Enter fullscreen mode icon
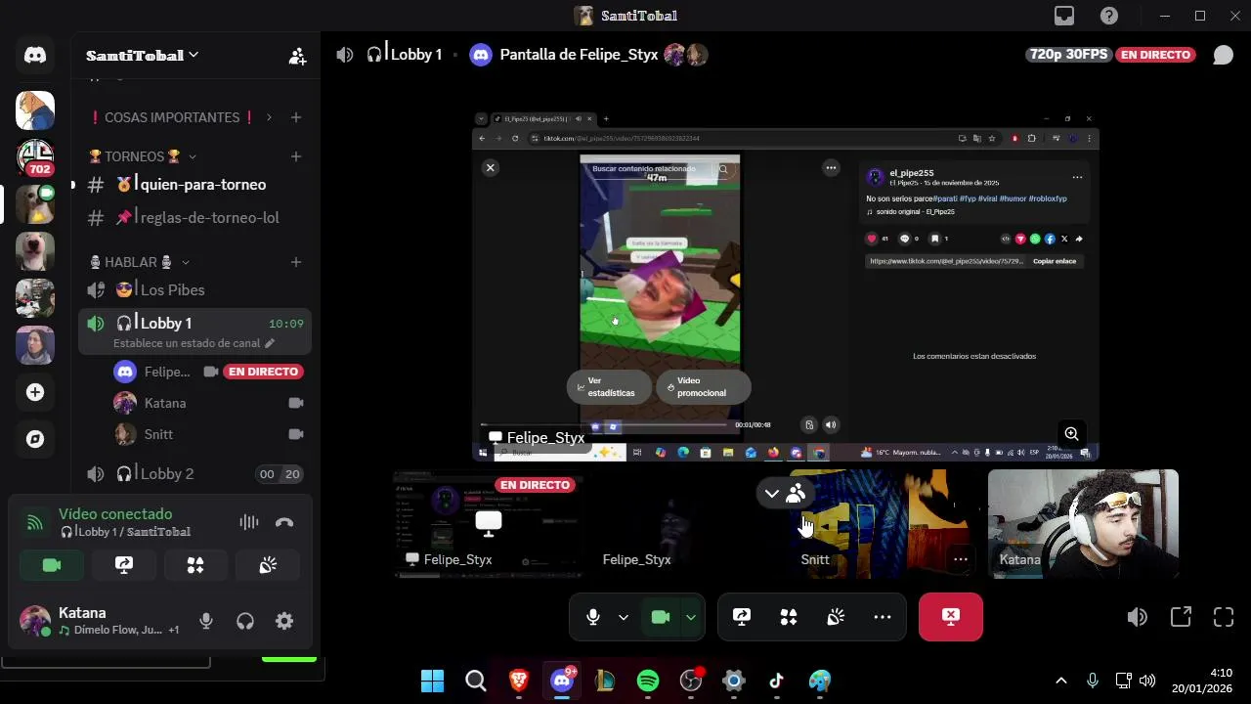This screenshot has width=1251, height=704. pos(1224,617)
